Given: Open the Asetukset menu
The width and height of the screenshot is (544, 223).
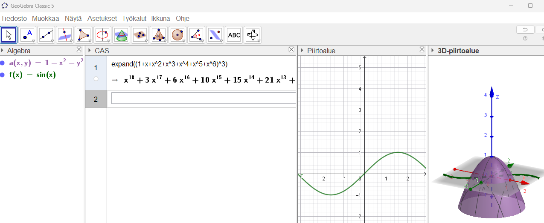Looking at the screenshot, I should 102,18.
